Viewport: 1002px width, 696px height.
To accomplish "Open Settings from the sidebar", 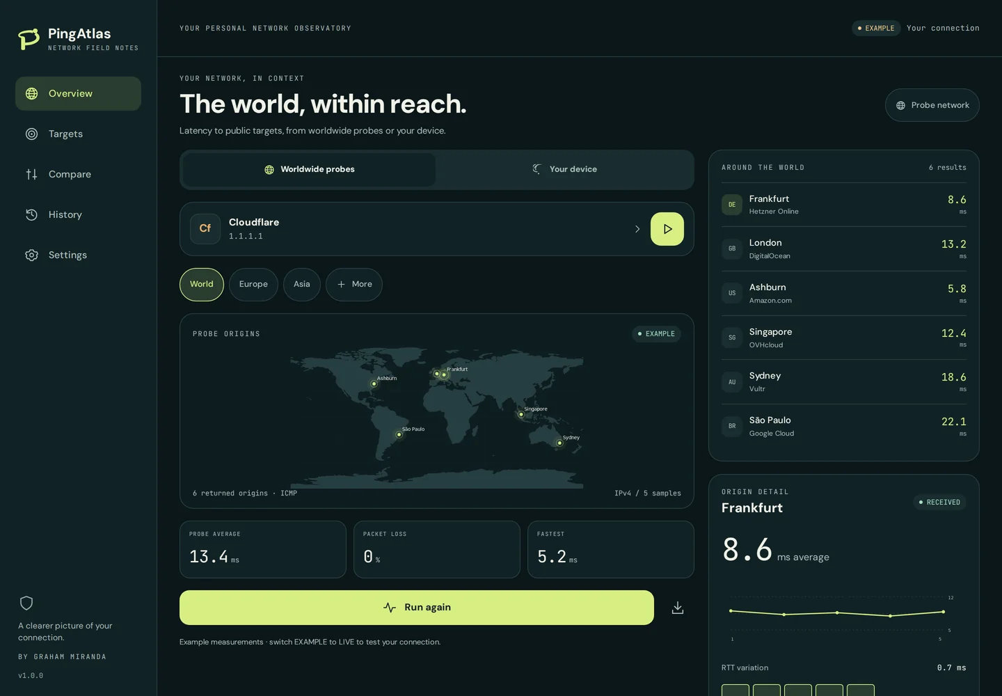I will tap(78, 255).
